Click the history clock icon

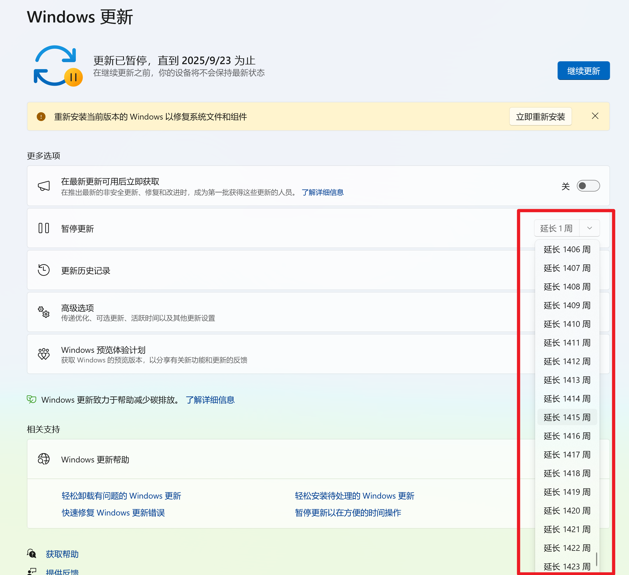[x=44, y=270]
